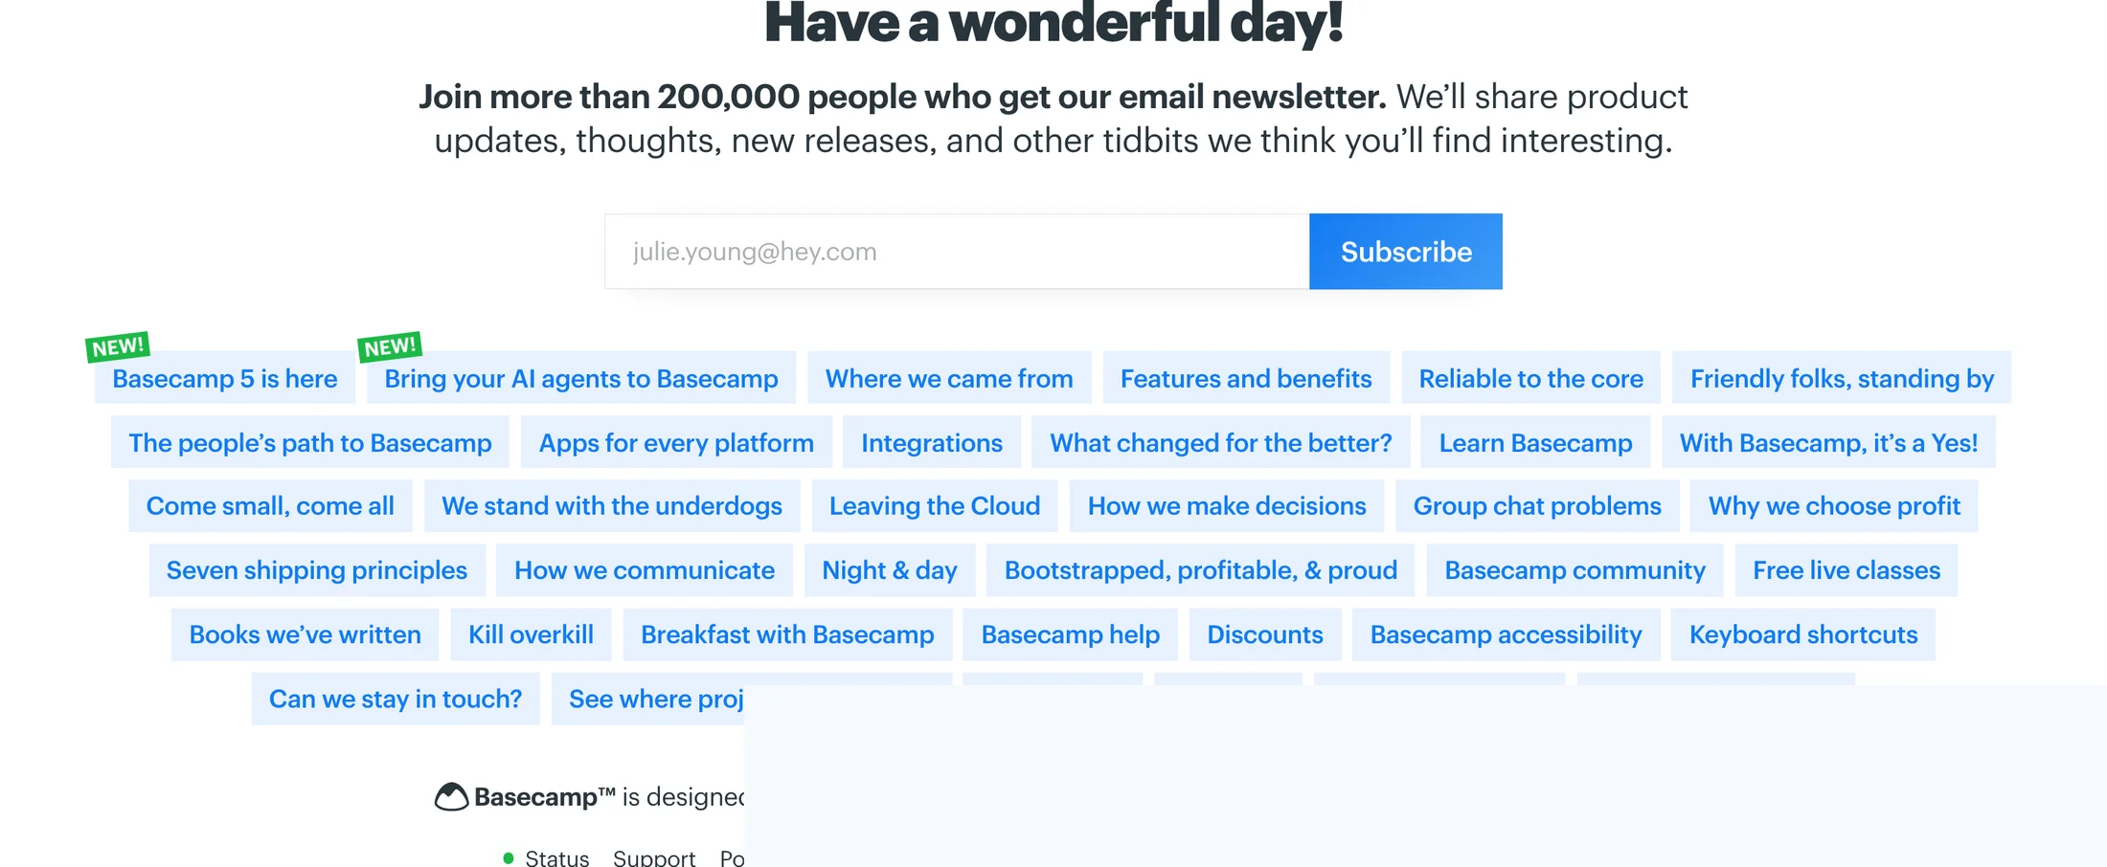Click the Support footer link

pos(654,857)
